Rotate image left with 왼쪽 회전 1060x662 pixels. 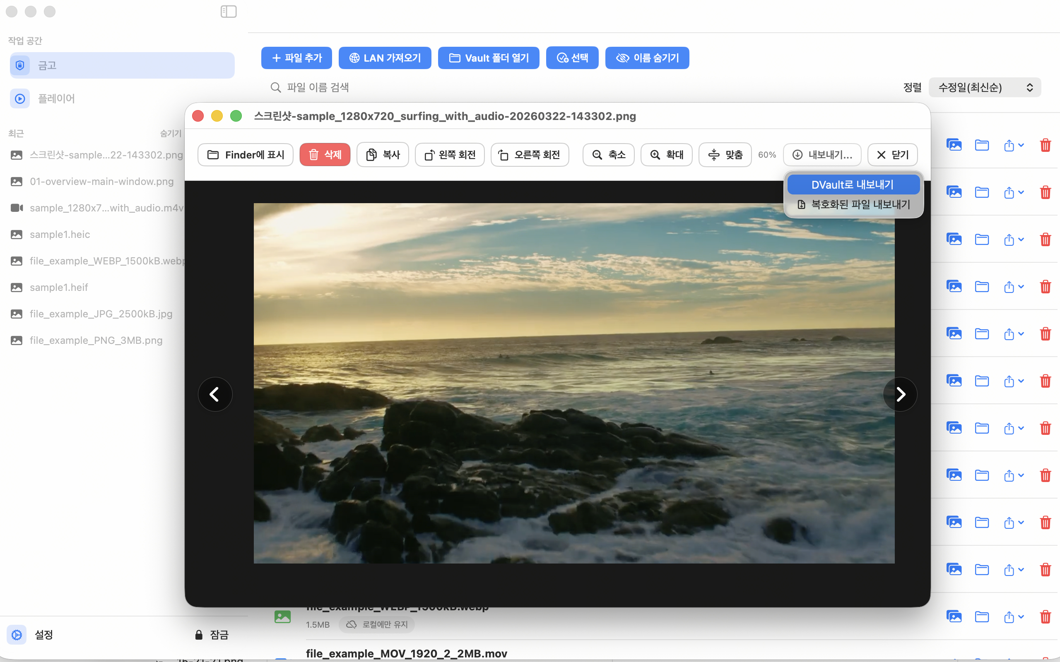tap(449, 155)
